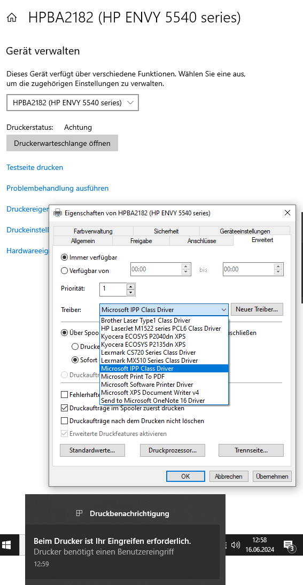Select the 'Drucken' radio option below spooler

(x=75, y=347)
